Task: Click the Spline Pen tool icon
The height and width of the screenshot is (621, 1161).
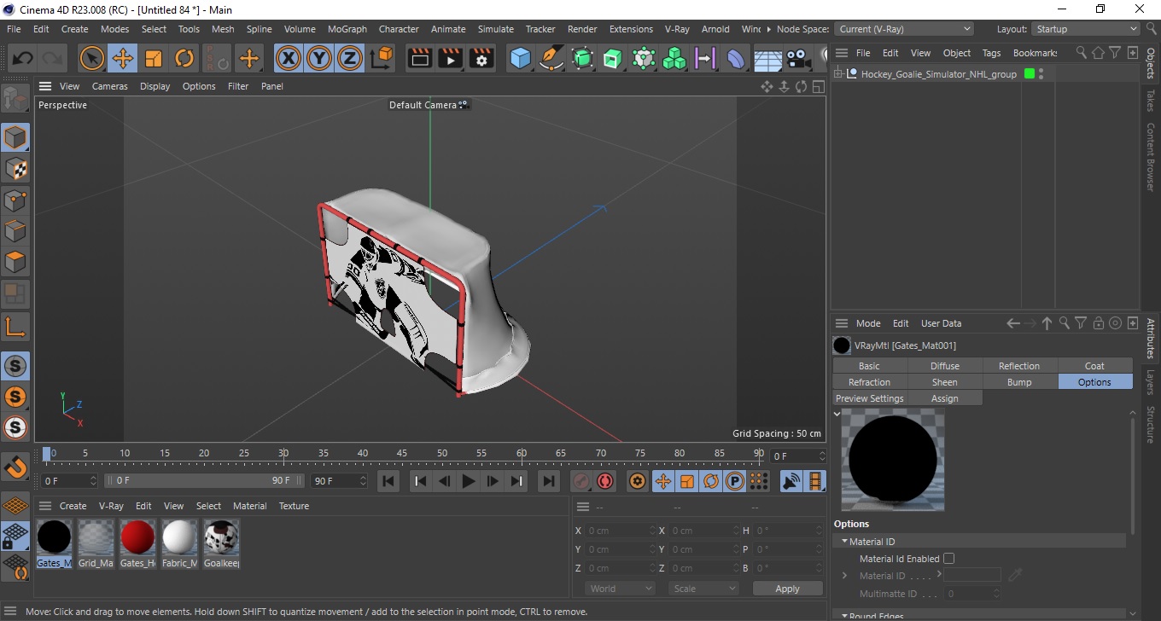Action: tap(551, 59)
